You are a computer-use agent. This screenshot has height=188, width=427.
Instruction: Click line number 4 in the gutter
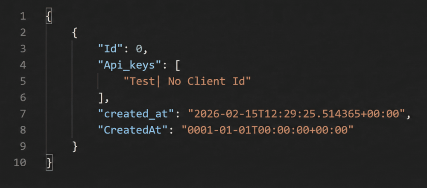click(x=22, y=65)
